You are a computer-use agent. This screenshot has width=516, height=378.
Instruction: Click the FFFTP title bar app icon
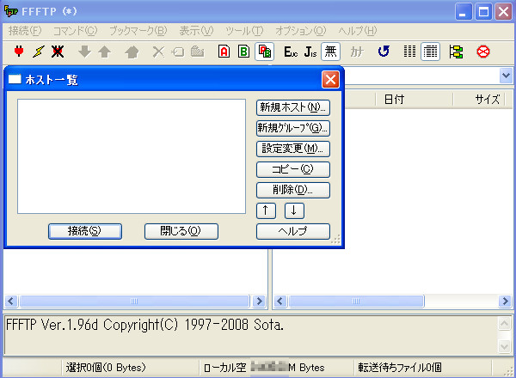[11, 11]
